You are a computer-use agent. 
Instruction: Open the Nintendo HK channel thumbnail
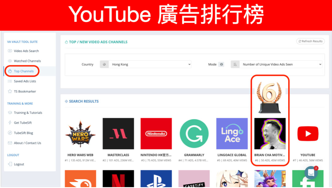[x=156, y=134]
